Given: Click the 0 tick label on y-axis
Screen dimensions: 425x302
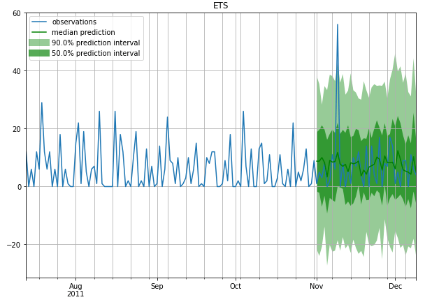Looking at the screenshot, I should coord(18,187).
